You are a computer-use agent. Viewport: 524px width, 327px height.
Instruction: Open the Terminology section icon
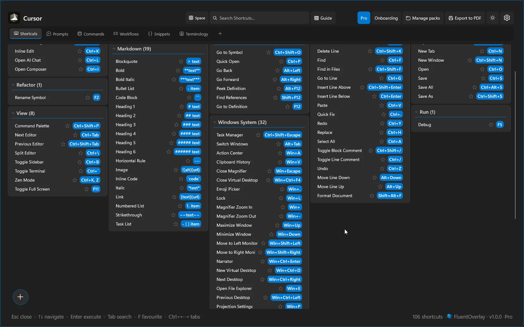click(x=182, y=34)
